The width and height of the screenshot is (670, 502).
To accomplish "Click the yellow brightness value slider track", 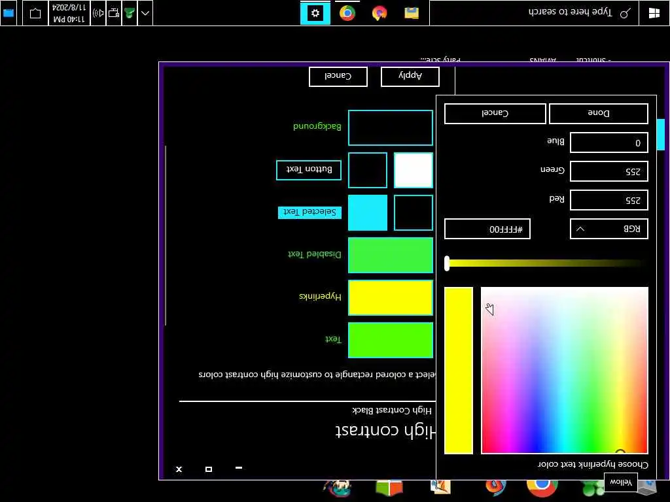I will coord(547,263).
